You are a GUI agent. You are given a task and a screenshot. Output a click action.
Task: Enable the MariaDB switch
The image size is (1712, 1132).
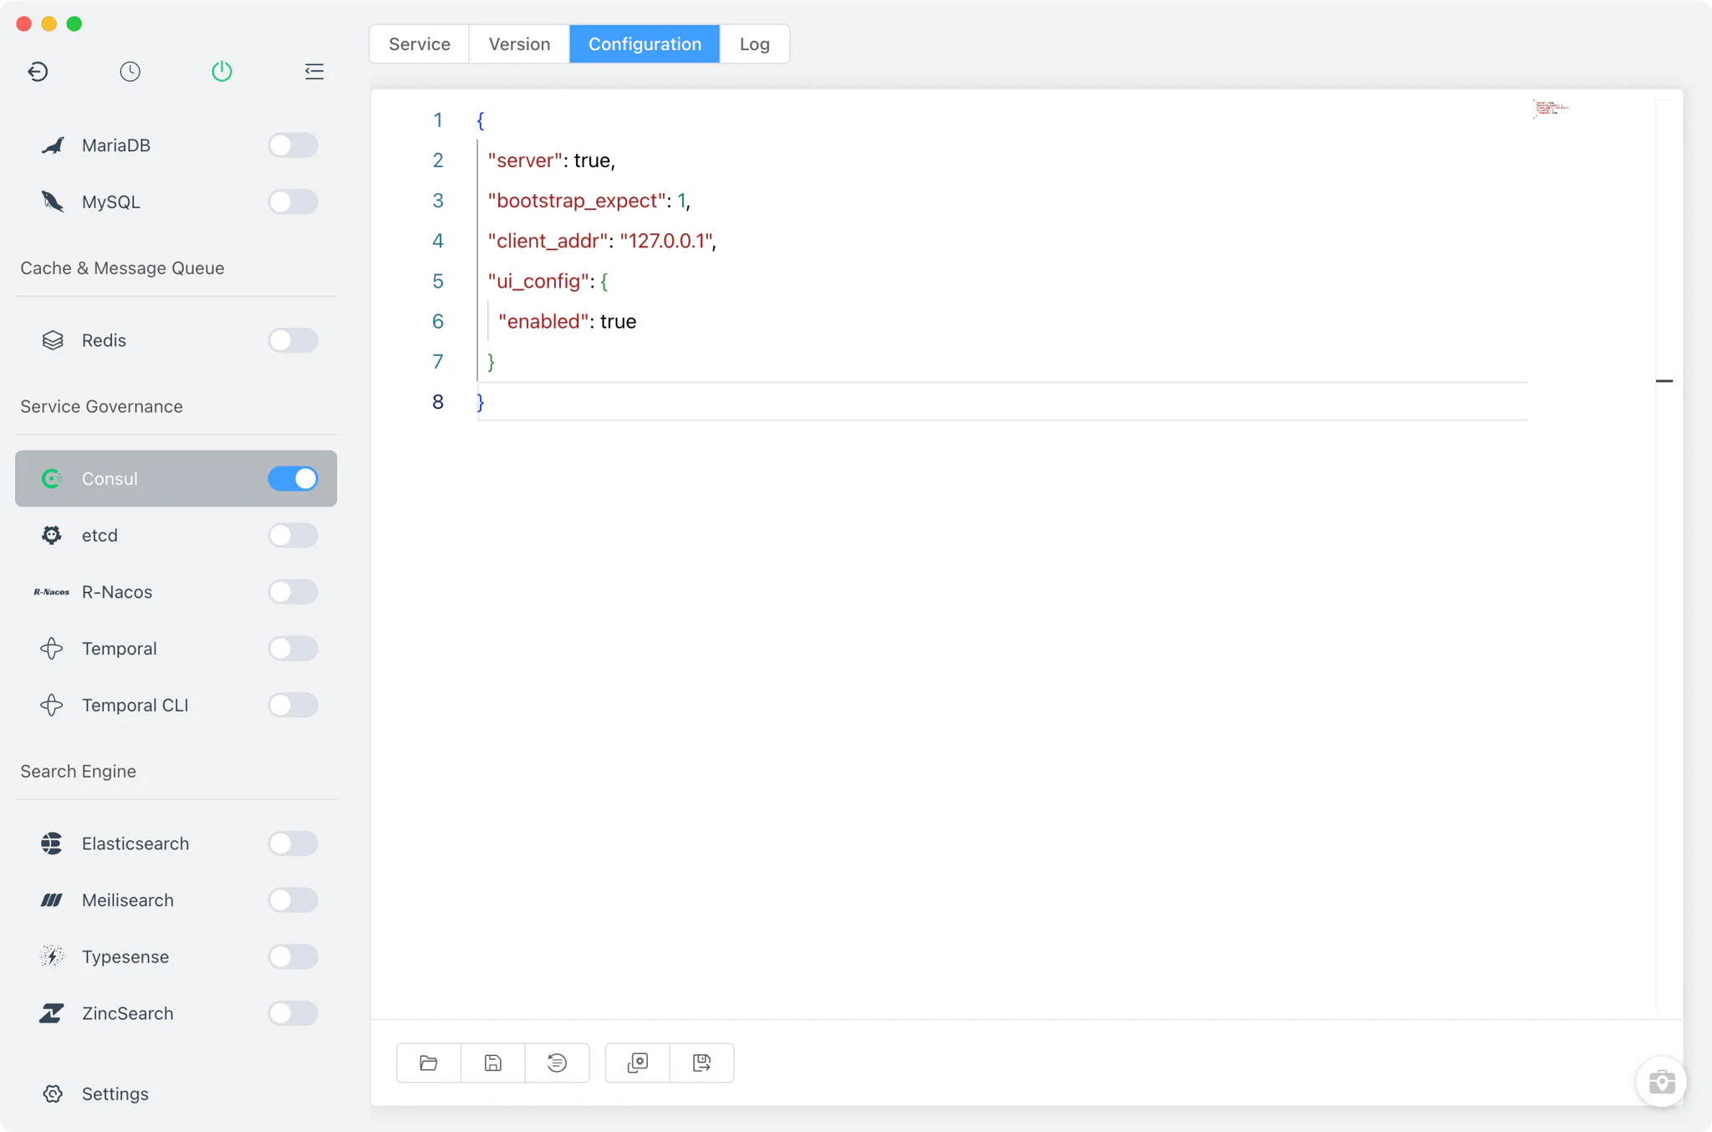293,145
